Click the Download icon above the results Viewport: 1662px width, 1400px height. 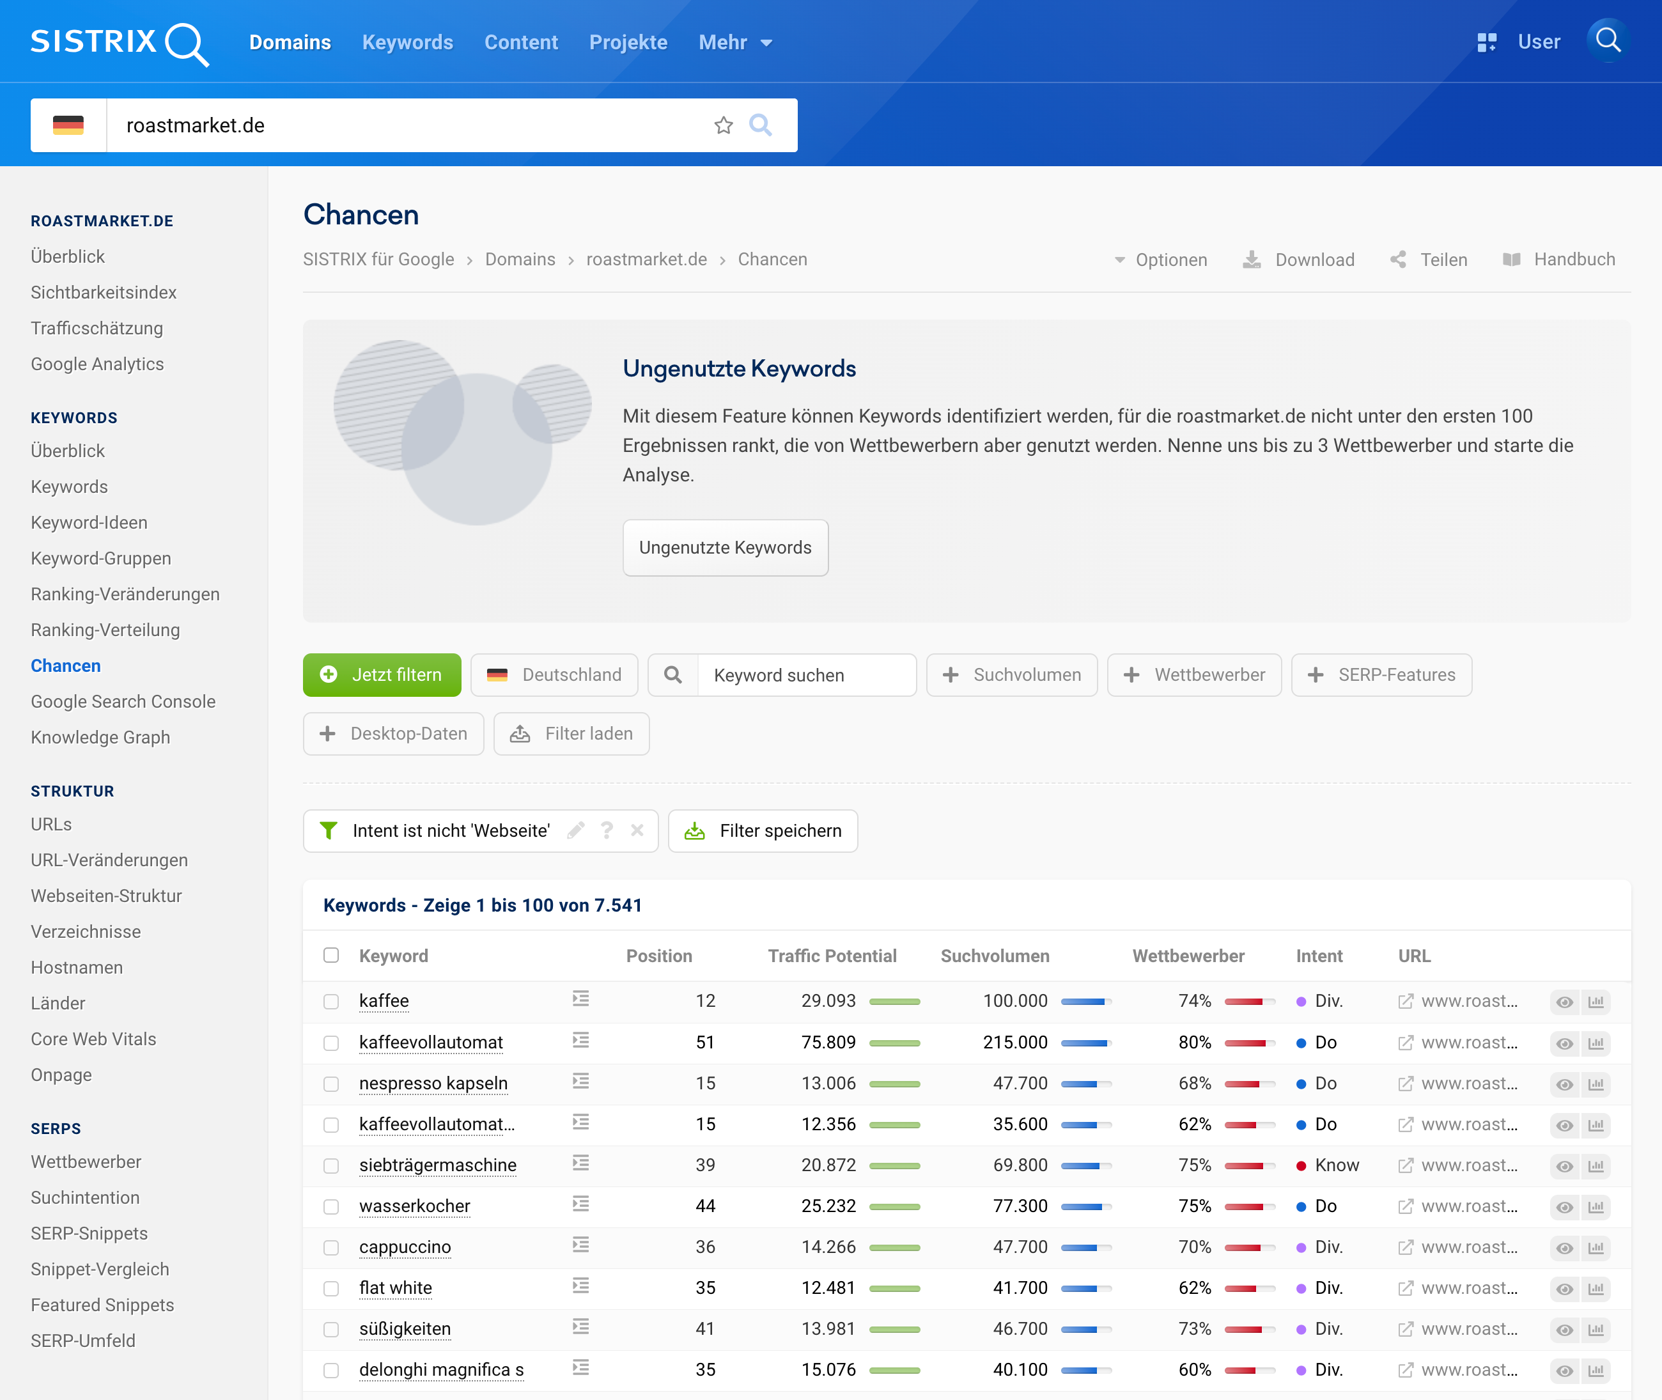(1252, 260)
